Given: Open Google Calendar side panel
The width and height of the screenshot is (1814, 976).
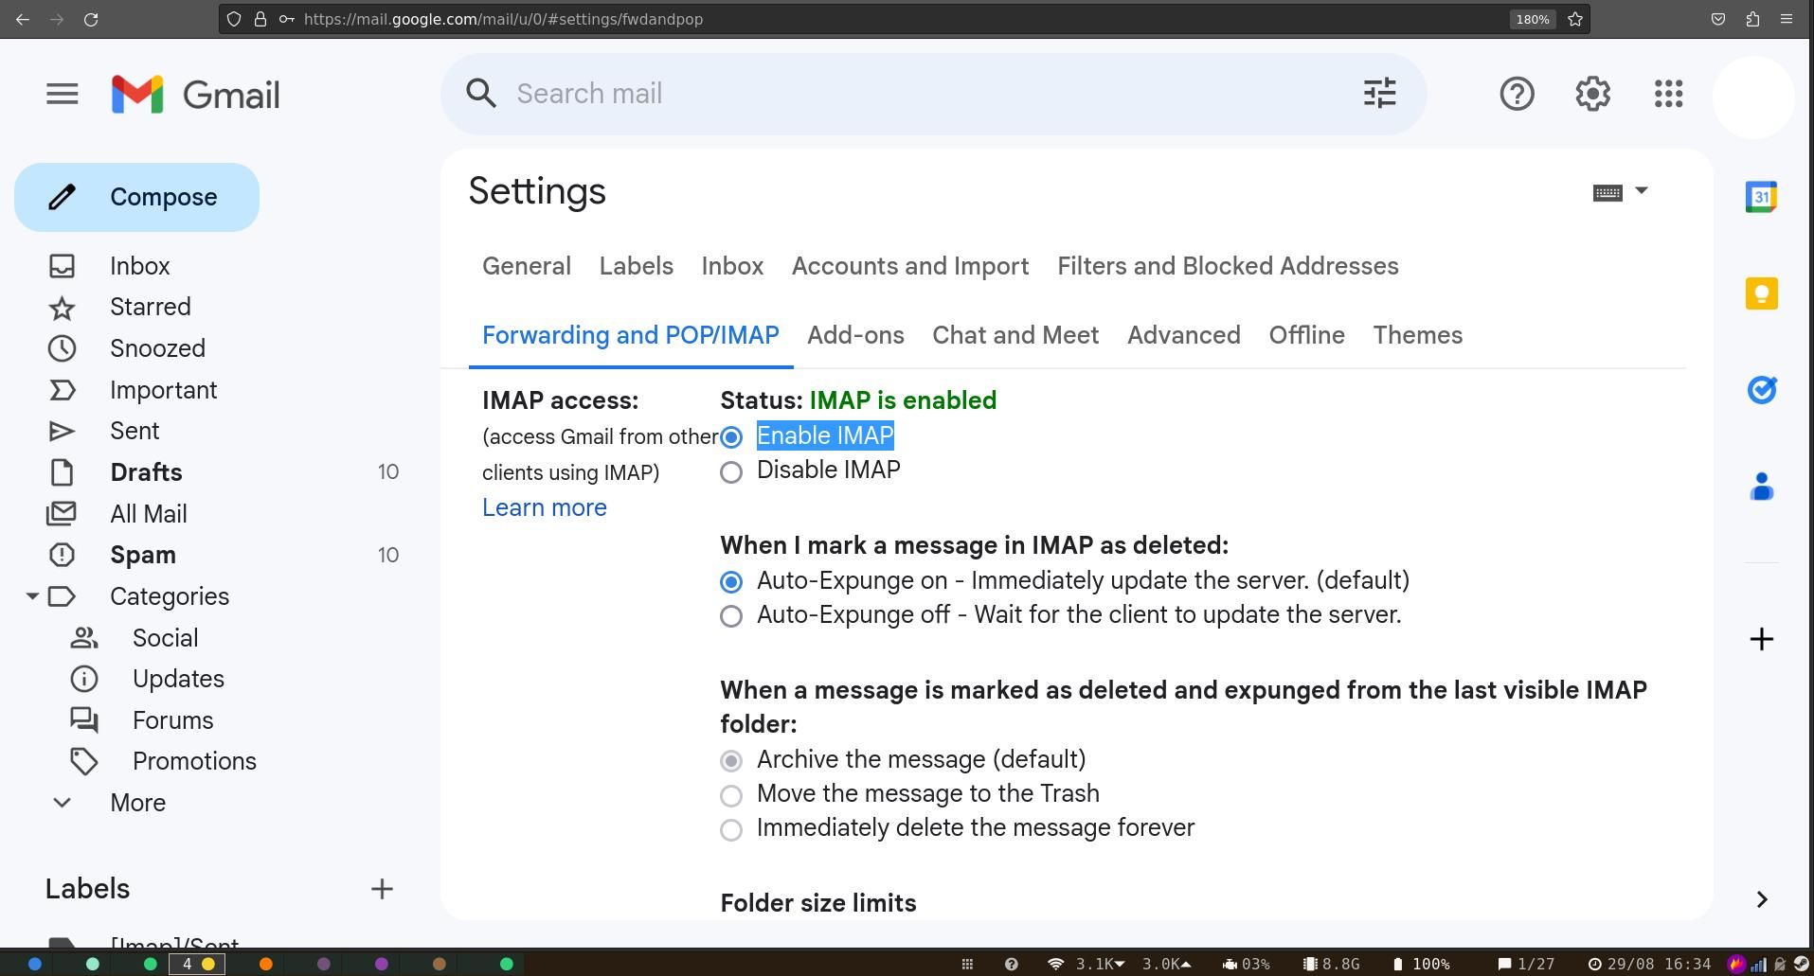Looking at the screenshot, I should coord(1760,196).
